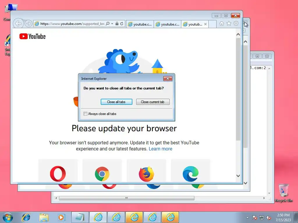Click the Firefox browser icon
The height and width of the screenshot is (223, 298).
tap(146, 174)
